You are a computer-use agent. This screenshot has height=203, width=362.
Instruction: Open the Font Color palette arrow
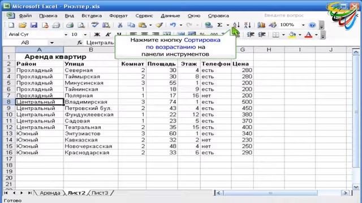pos(316,34)
